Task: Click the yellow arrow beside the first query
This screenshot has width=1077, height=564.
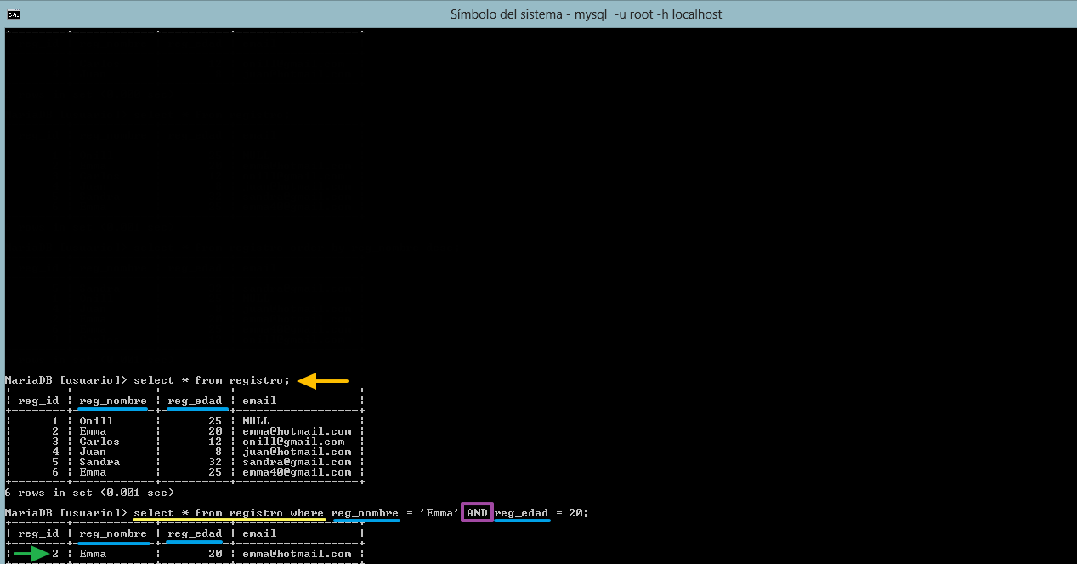Action: click(x=323, y=380)
